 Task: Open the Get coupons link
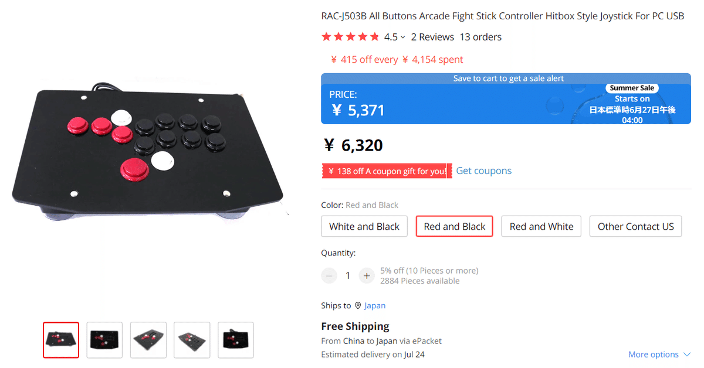click(484, 171)
